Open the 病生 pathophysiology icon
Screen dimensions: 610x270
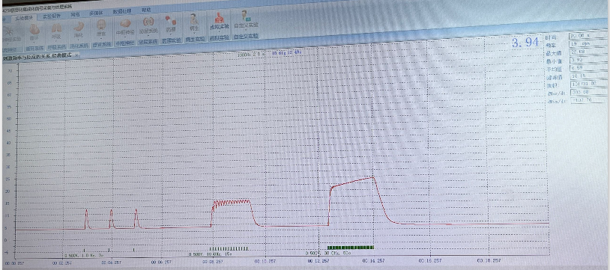coord(194,19)
